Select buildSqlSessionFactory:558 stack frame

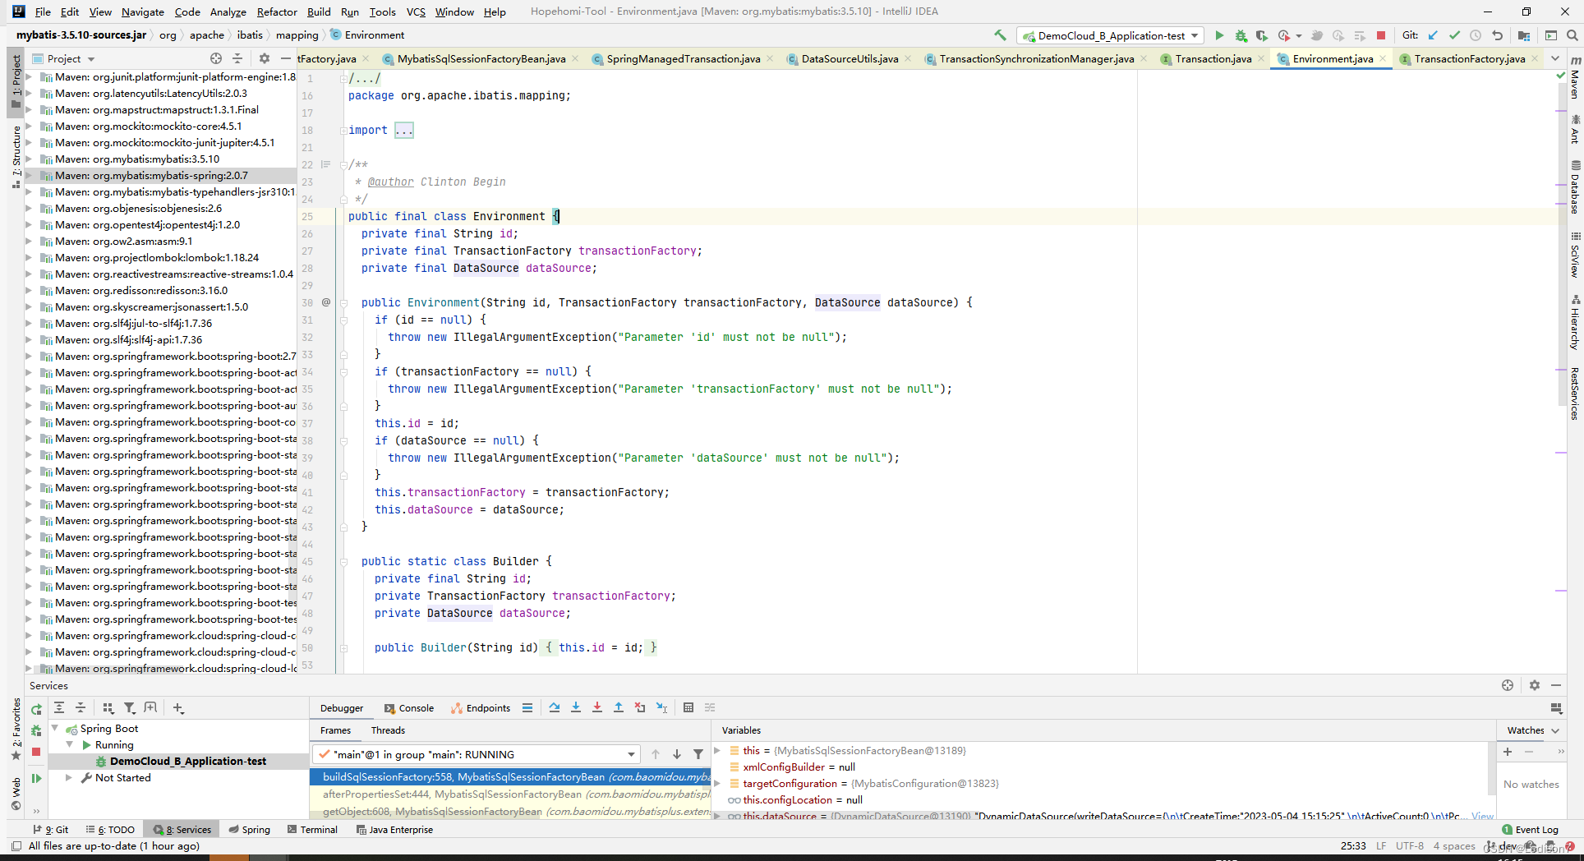[x=511, y=777]
